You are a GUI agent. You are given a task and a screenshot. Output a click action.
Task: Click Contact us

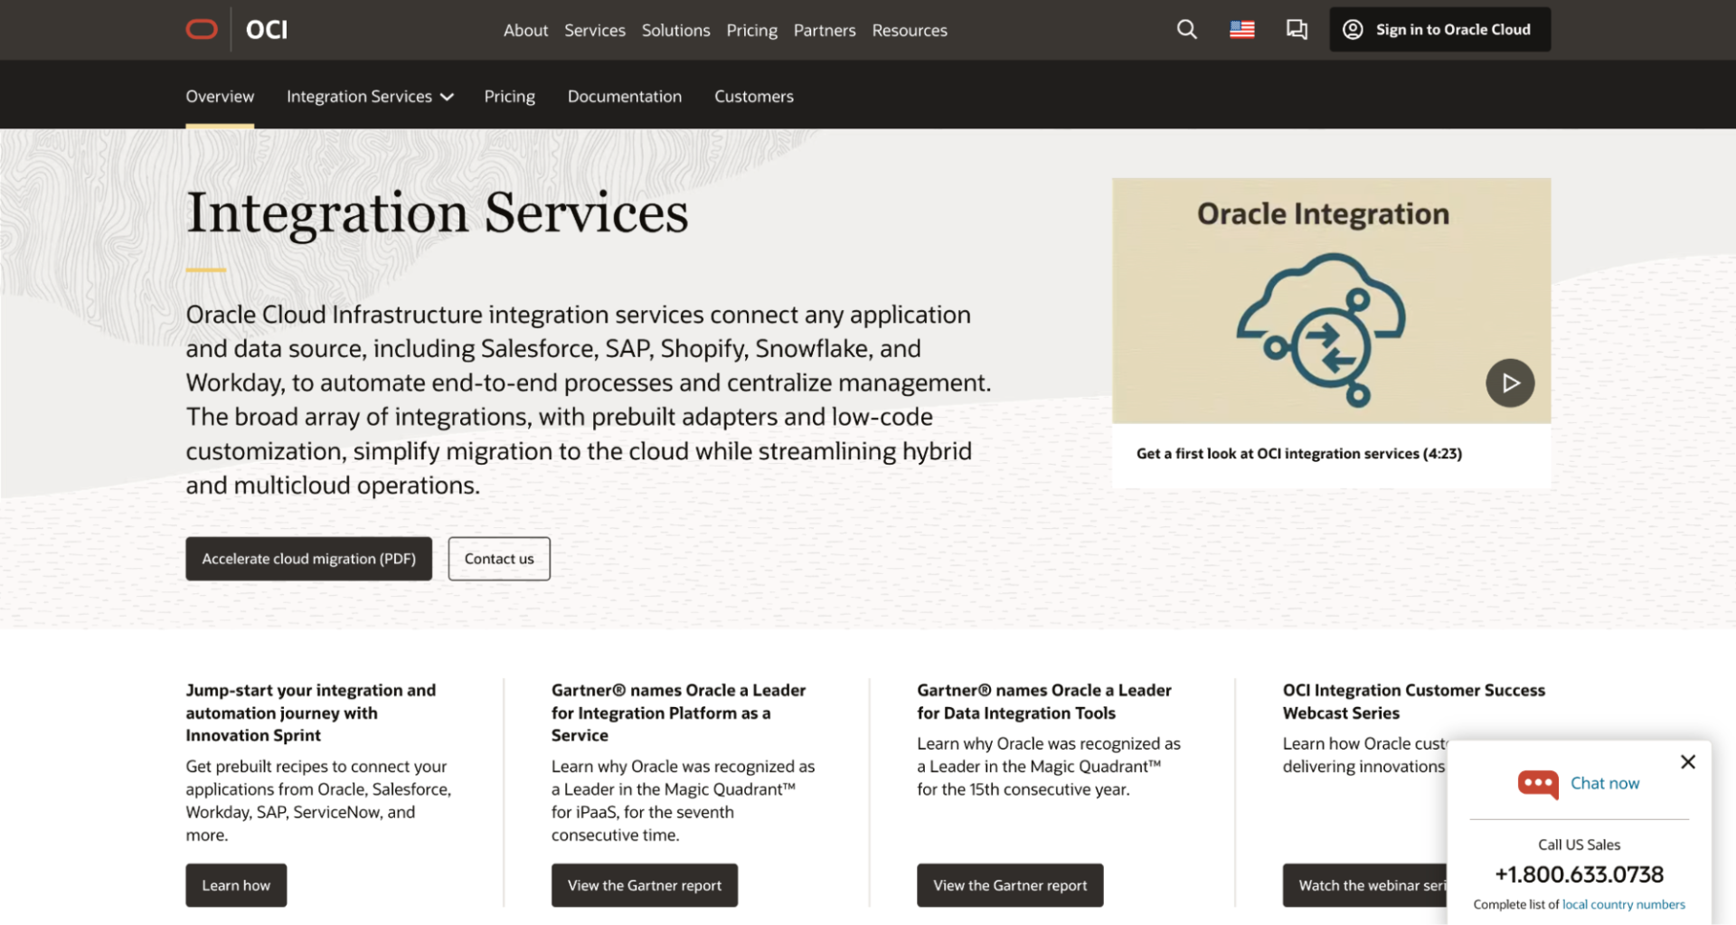click(498, 558)
